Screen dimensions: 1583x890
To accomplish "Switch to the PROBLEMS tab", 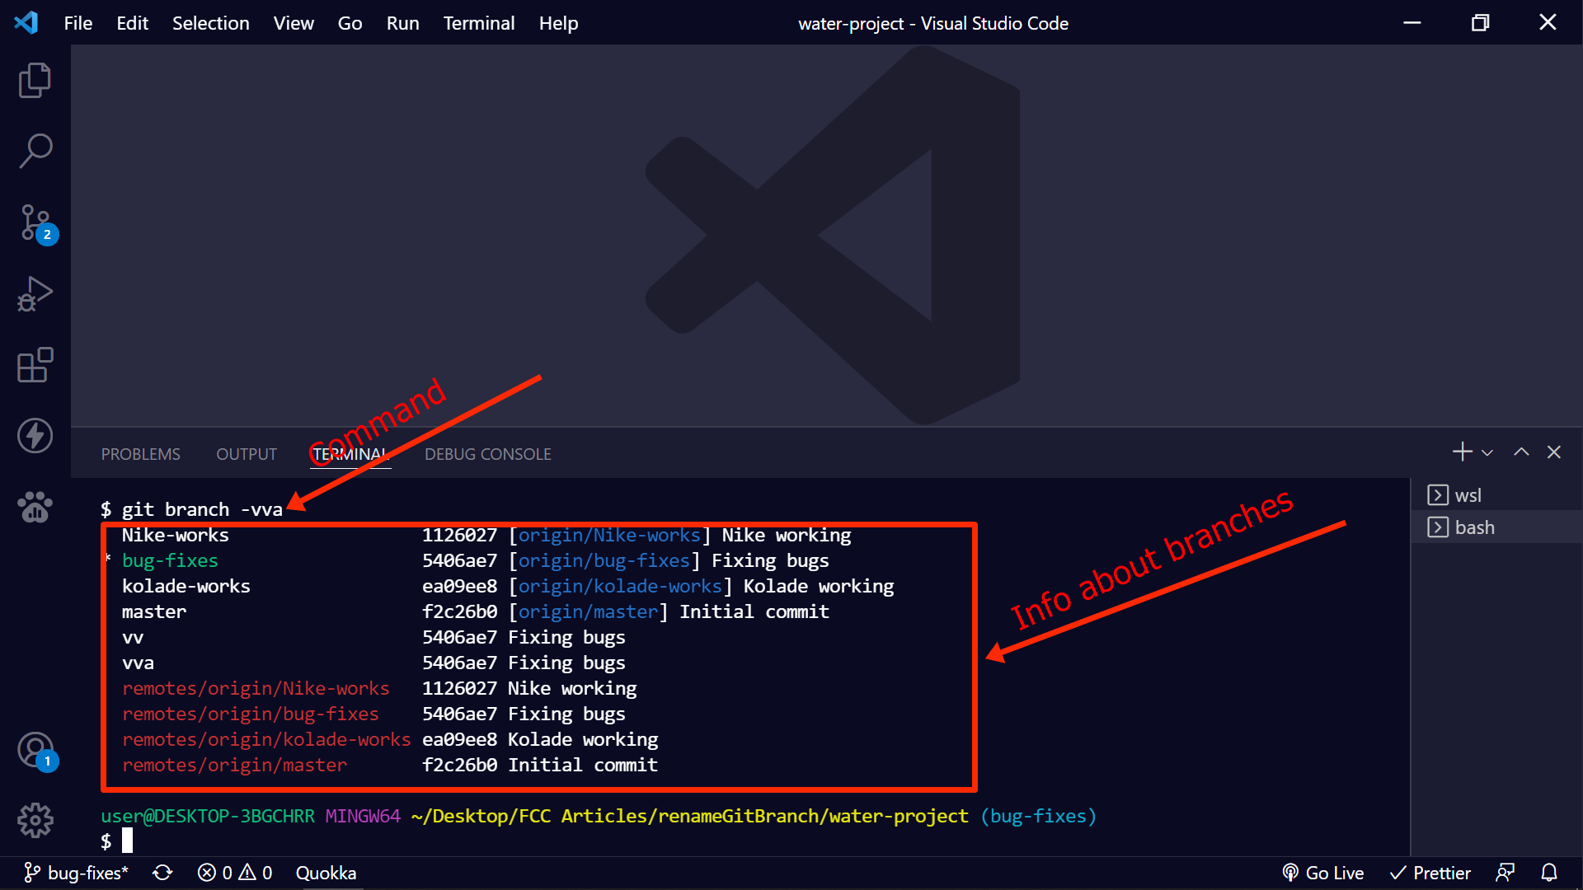I will point(140,454).
